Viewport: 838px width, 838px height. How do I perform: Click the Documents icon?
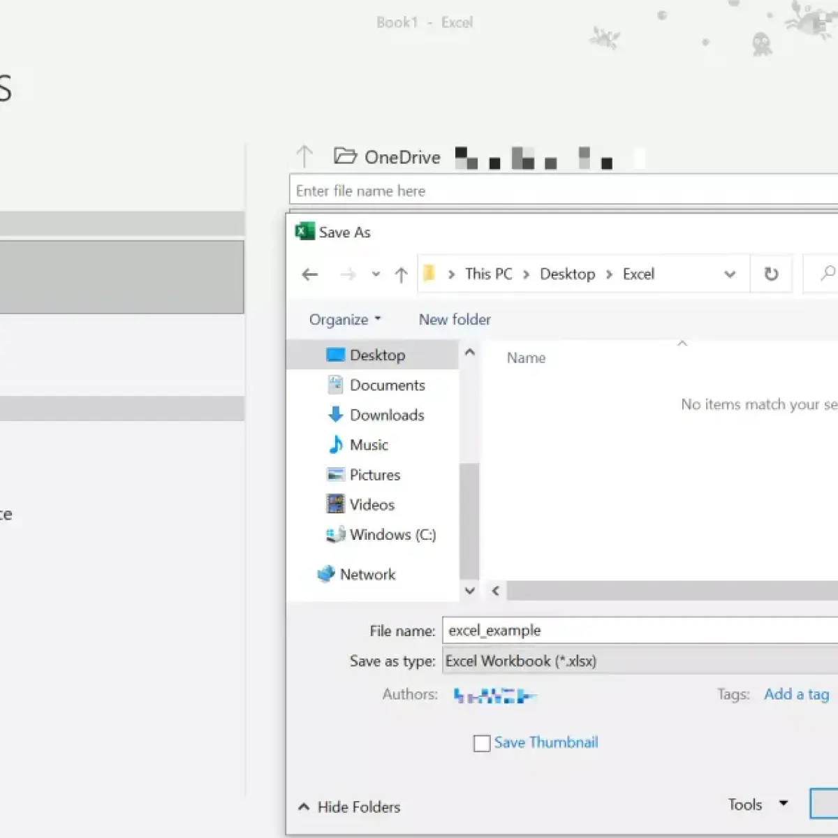click(336, 385)
